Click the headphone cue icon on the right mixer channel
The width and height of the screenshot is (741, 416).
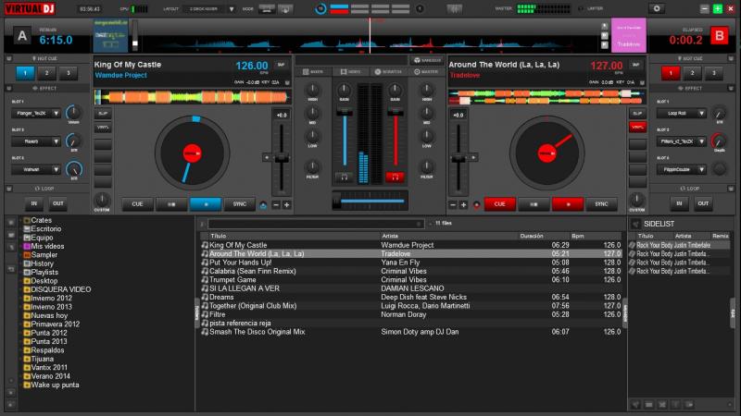pos(396,176)
